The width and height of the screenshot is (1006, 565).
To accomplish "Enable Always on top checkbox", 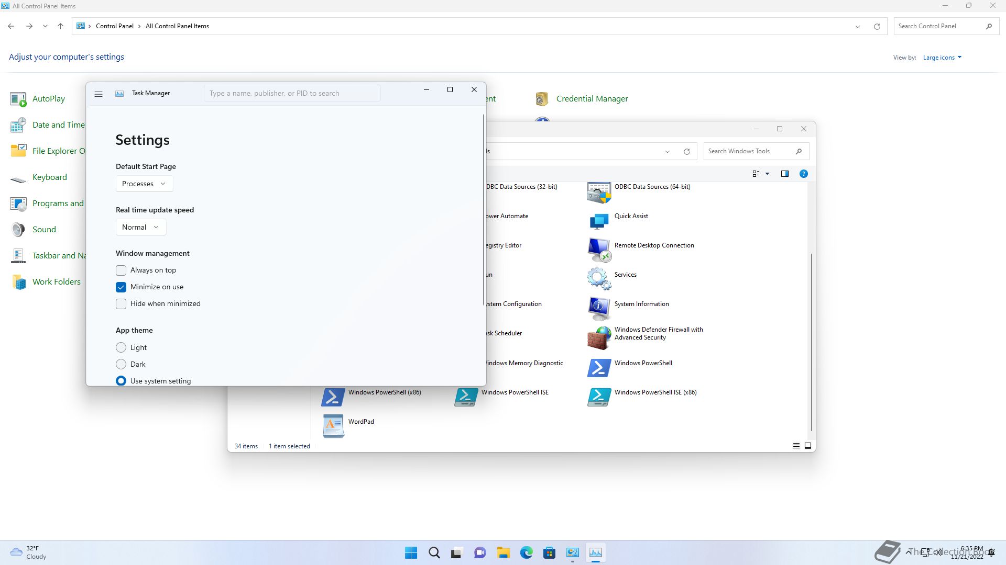I will pyautogui.click(x=121, y=270).
